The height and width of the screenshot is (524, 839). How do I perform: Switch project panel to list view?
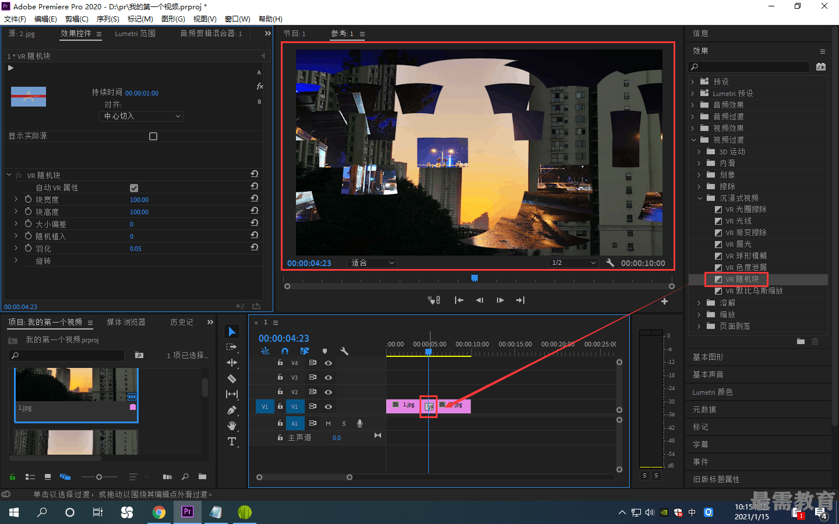(x=30, y=477)
